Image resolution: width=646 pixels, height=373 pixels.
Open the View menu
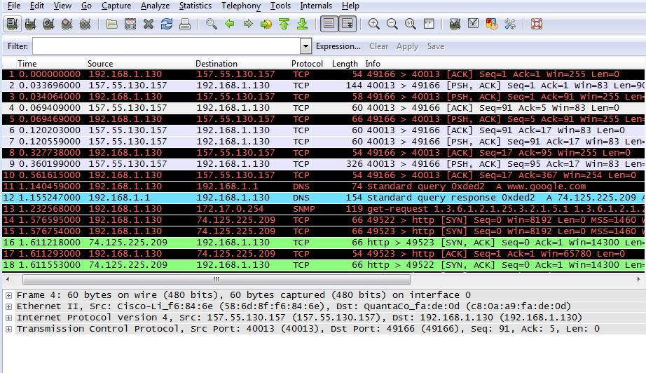coord(62,6)
